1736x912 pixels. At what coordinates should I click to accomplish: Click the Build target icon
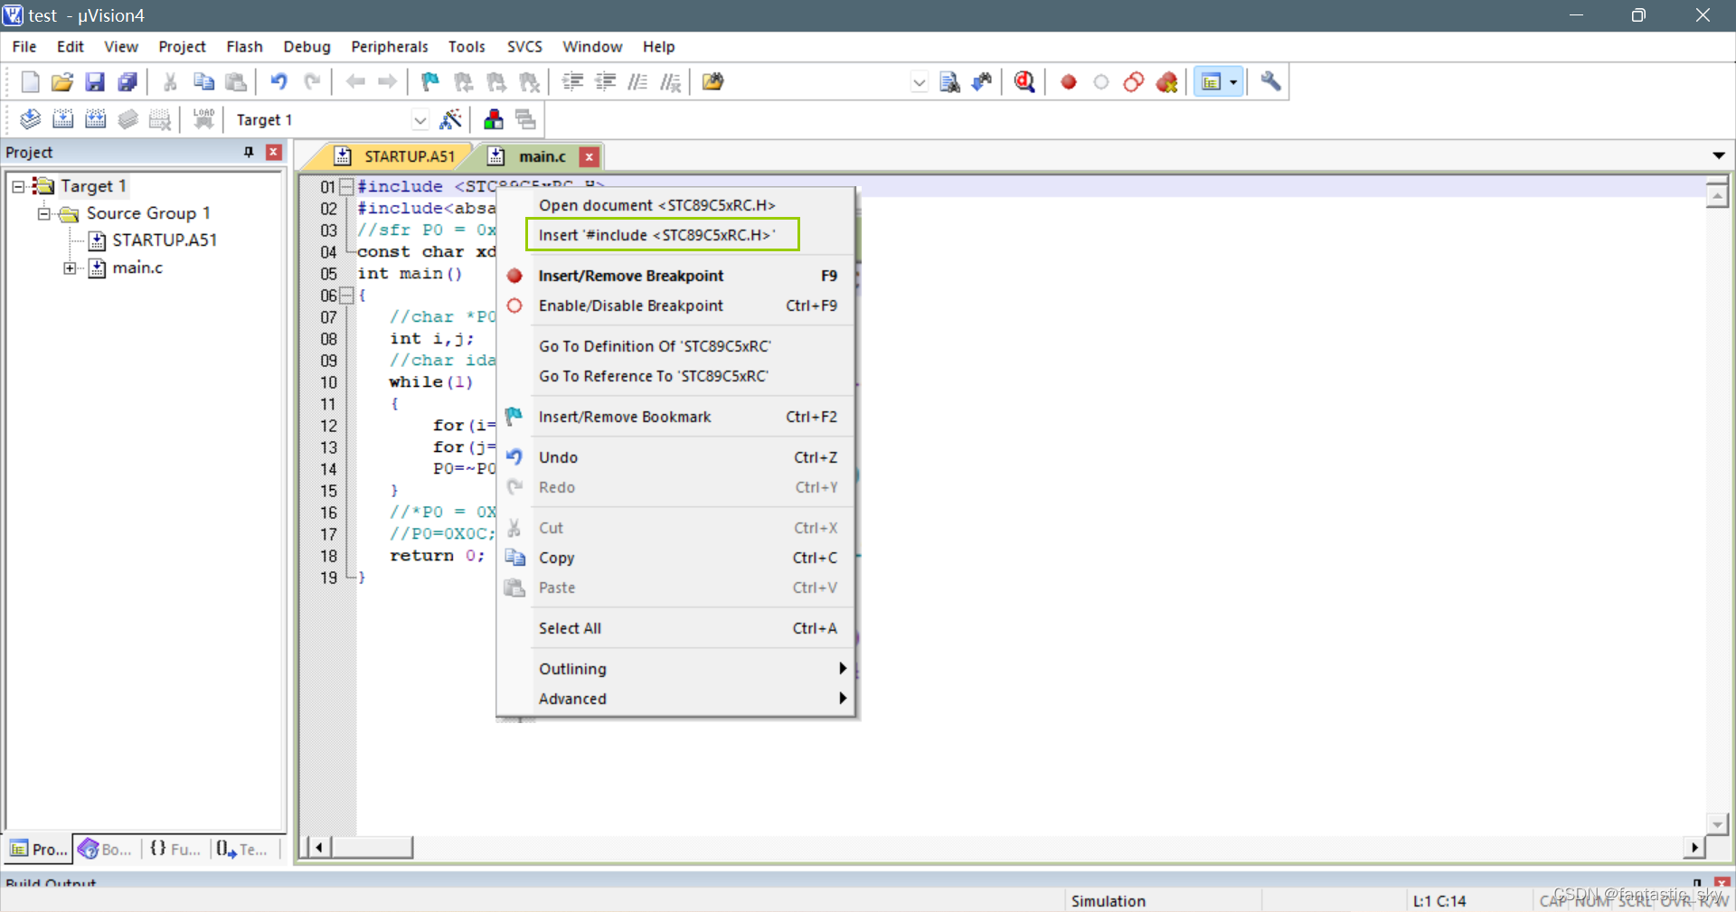[62, 119]
